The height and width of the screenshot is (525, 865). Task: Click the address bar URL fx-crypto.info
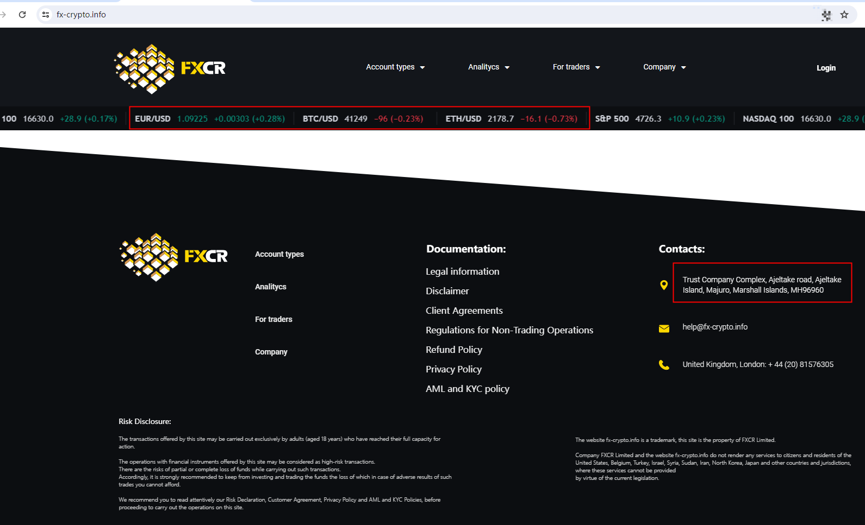[x=82, y=15]
